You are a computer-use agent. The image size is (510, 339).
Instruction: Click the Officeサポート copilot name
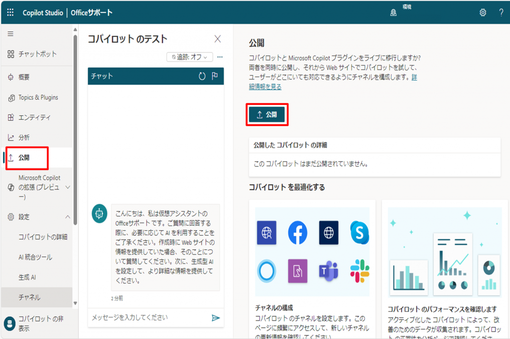pyautogui.click(x=92, y=12)
